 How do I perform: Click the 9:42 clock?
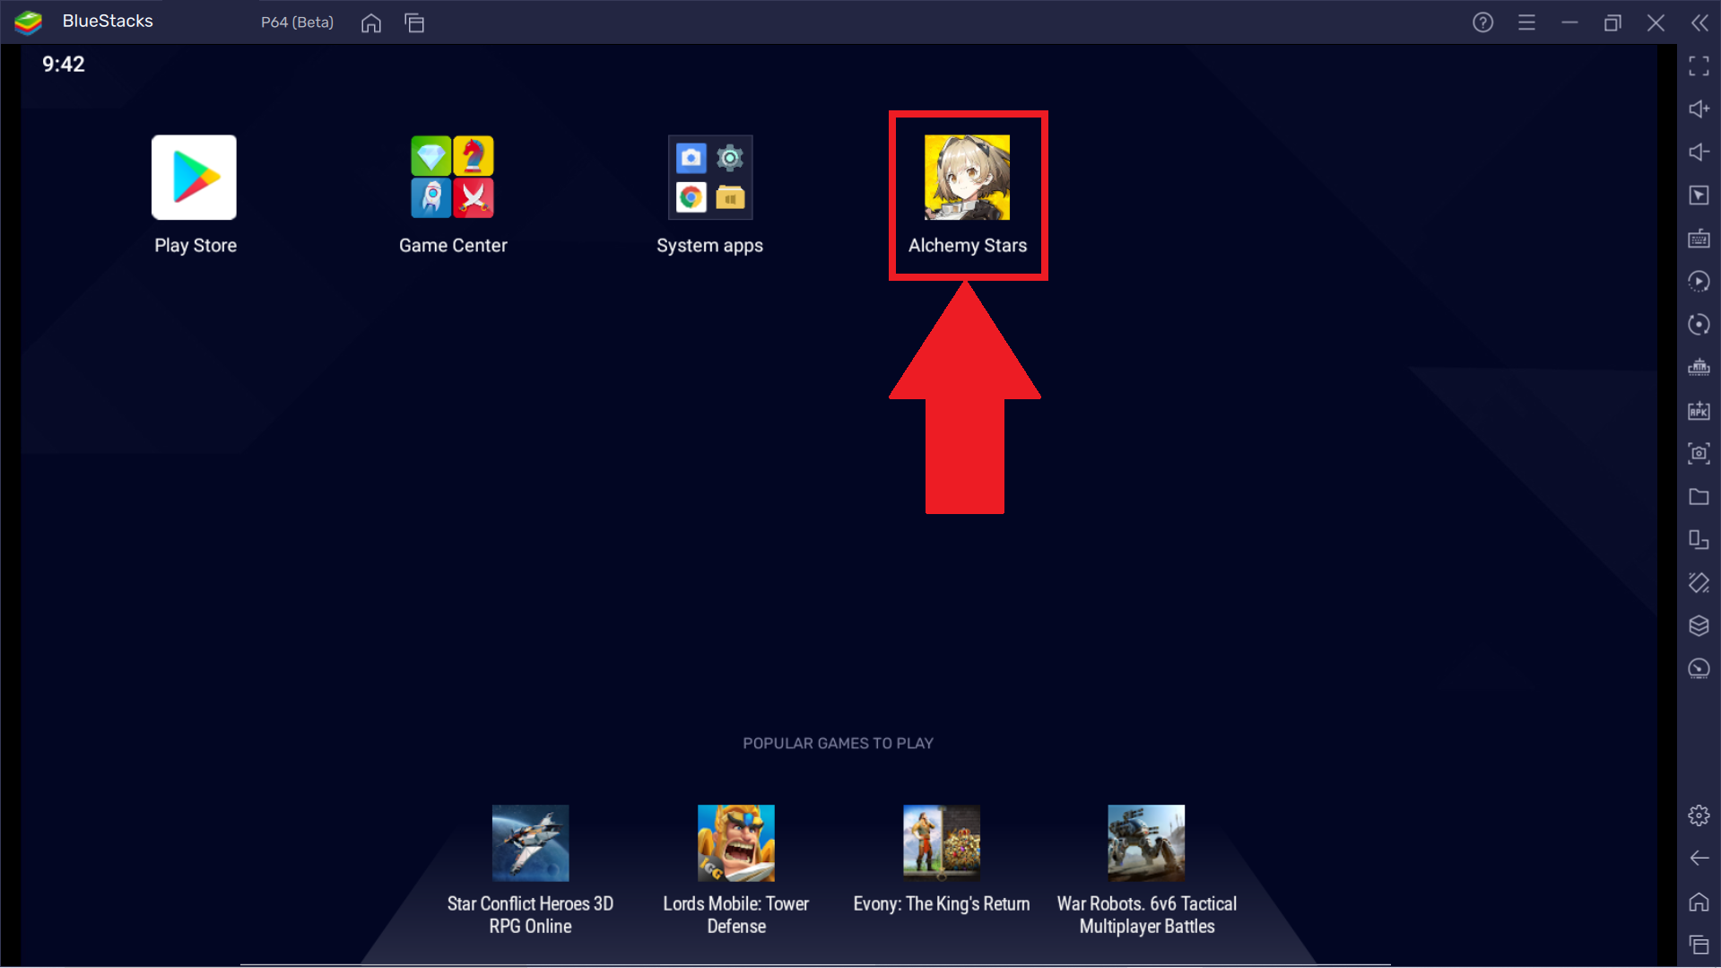(64, 65)
